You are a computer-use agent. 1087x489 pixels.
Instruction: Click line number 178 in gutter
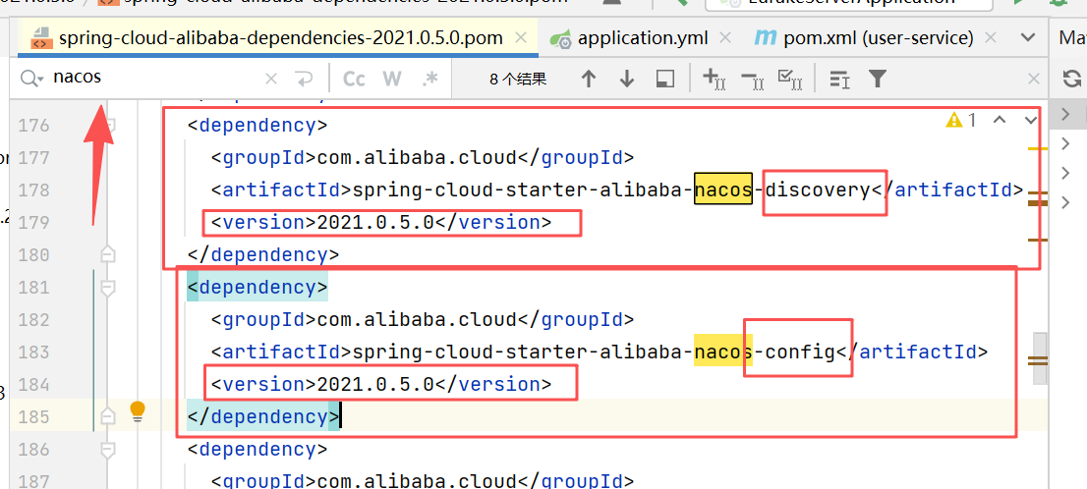point(34,190)
